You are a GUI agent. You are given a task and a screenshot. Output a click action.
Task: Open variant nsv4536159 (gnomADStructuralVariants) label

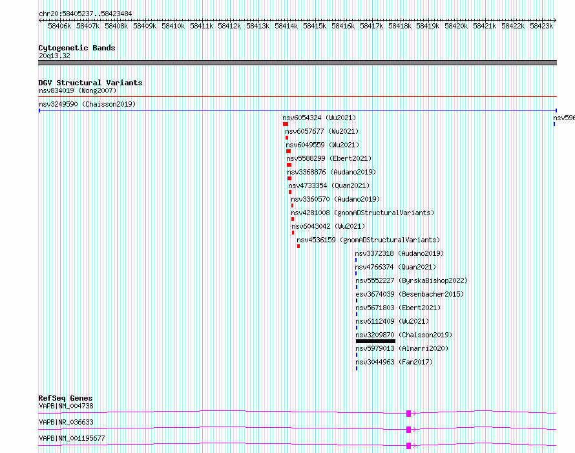click(x=368, y=240)
